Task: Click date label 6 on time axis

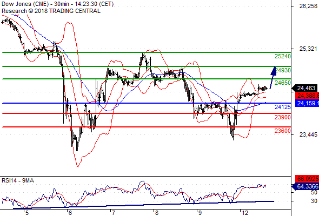Action: click(70, 213)
